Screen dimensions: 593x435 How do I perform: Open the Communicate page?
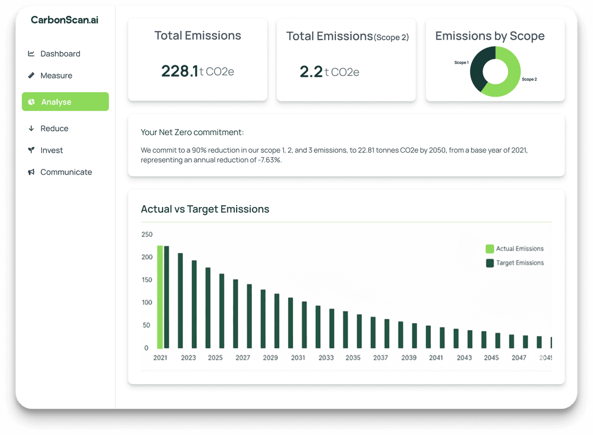pos(66,172)
